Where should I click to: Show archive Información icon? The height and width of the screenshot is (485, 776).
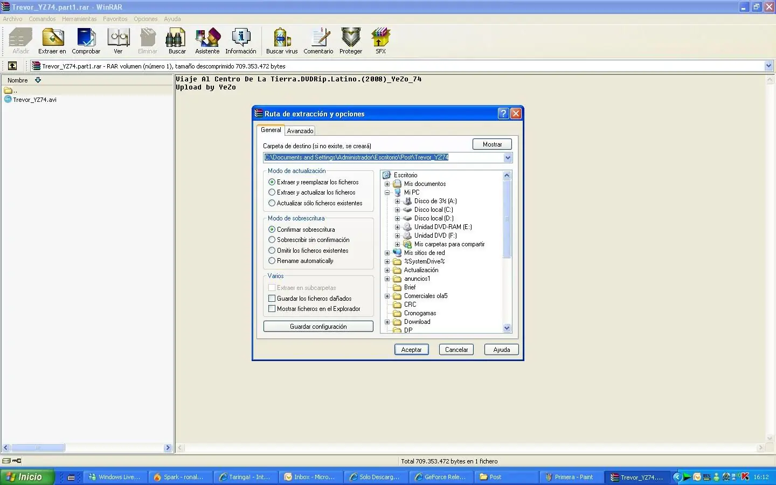coord(241,41)
